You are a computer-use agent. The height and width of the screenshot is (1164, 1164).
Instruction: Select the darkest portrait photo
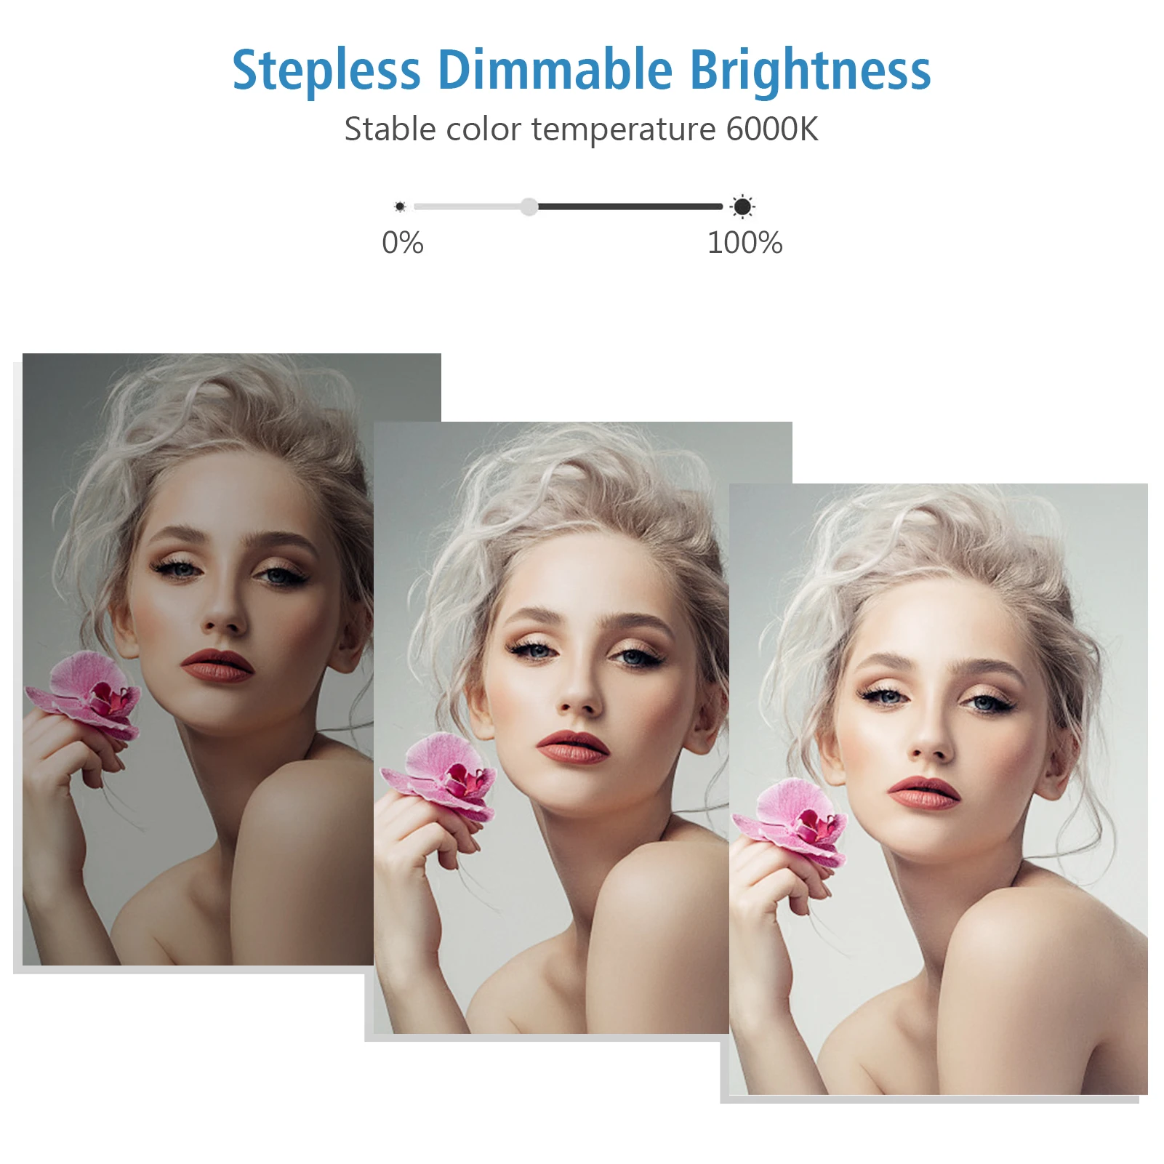(x=198, y=659)
